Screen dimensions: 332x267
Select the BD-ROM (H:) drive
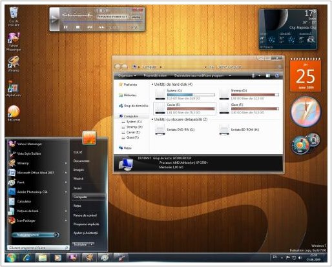[239, 130]
